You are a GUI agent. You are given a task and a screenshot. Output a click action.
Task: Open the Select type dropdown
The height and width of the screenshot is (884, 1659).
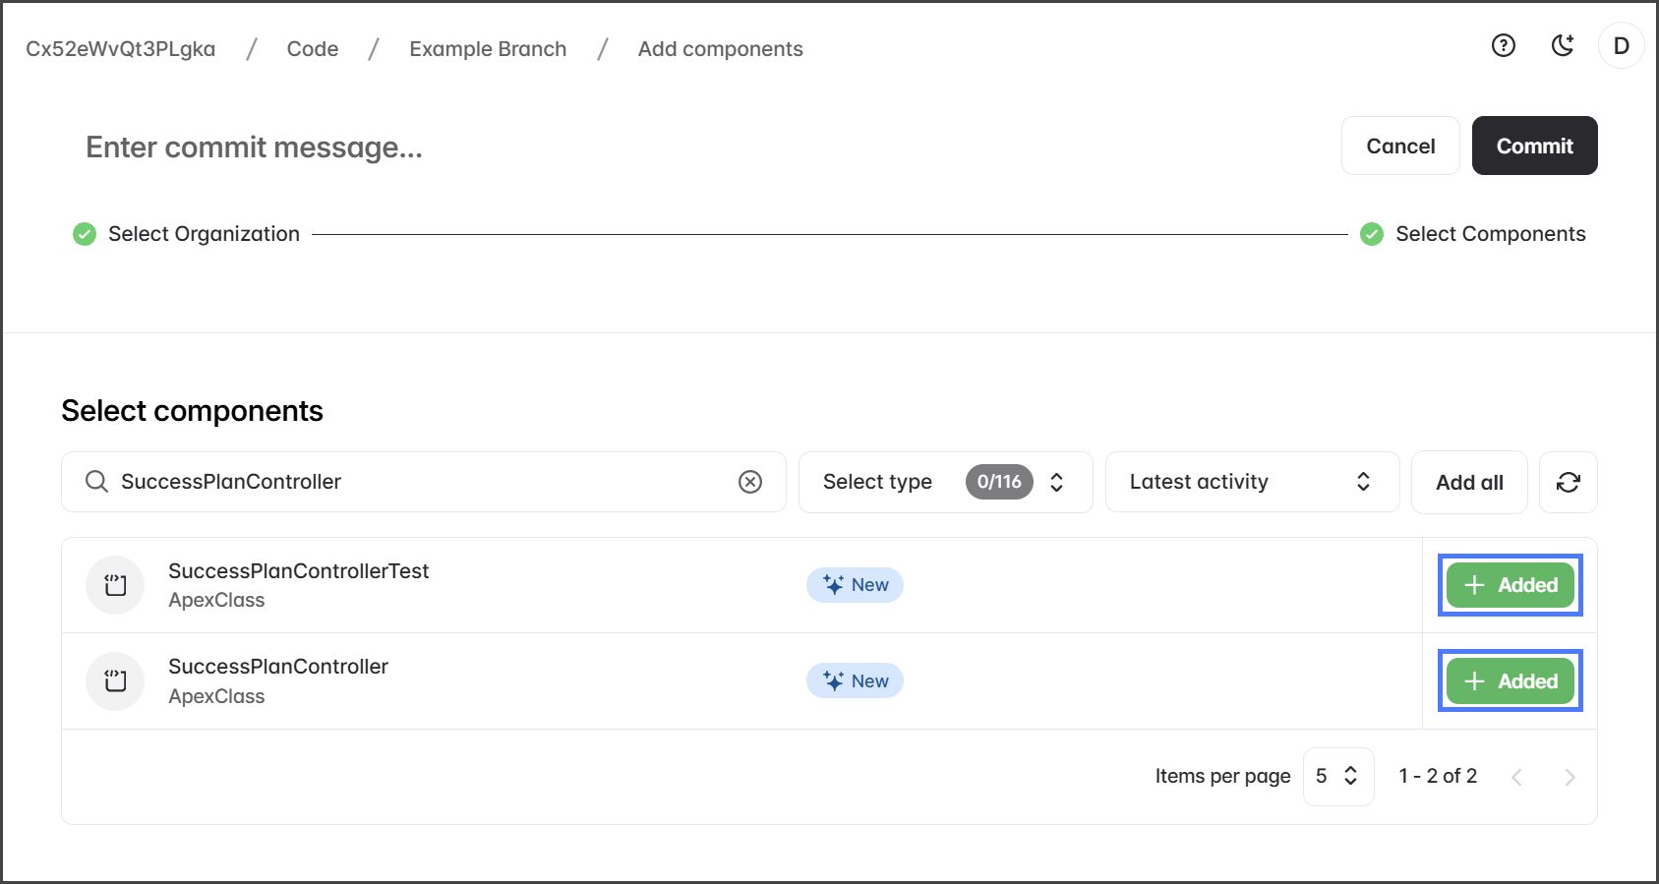[x=944, y=482]
